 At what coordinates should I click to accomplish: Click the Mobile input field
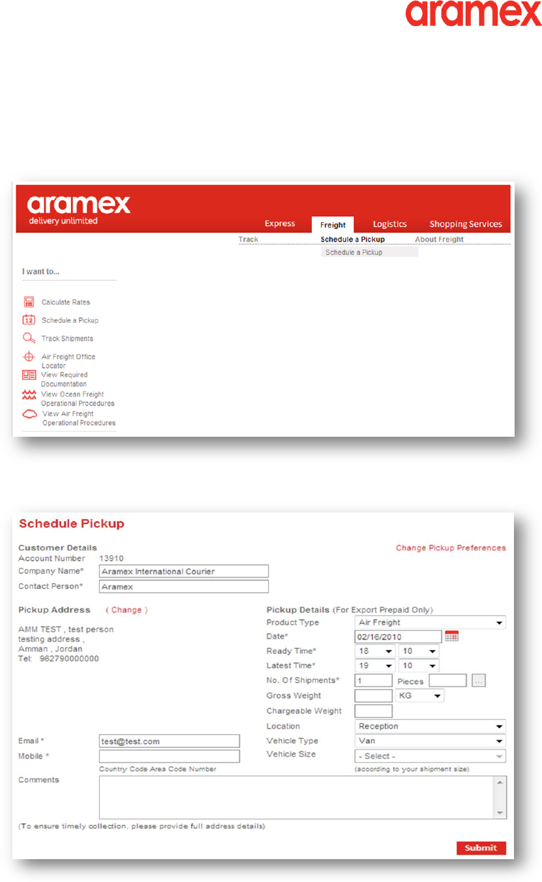170,756
